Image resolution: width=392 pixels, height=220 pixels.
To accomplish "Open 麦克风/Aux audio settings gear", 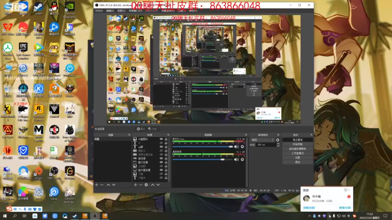I will pyautogui.click(x=242, y=147).
